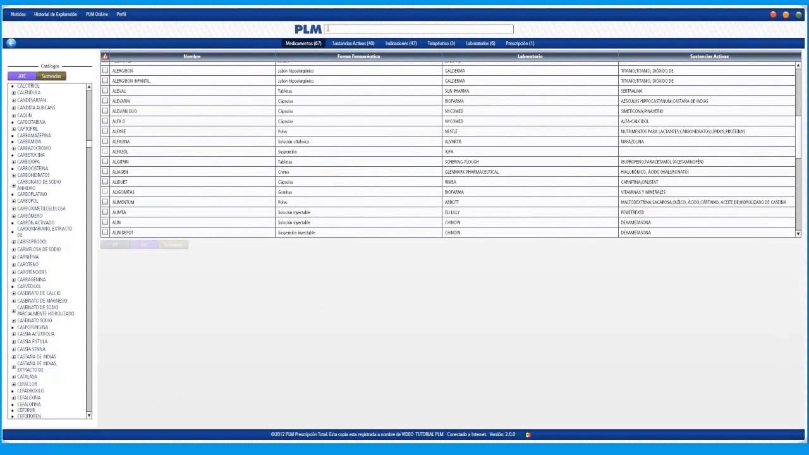The width and height of the screenshot is (809, 455).
Task: Tick the checkbox for ALERGIBON
Action: (x=105, y=71)
